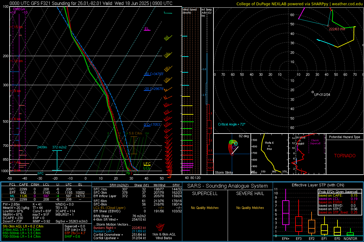364x242 pixels.
Task: Click the Effective Layer STP (with CIN) title
Action: tap(318, 185)
